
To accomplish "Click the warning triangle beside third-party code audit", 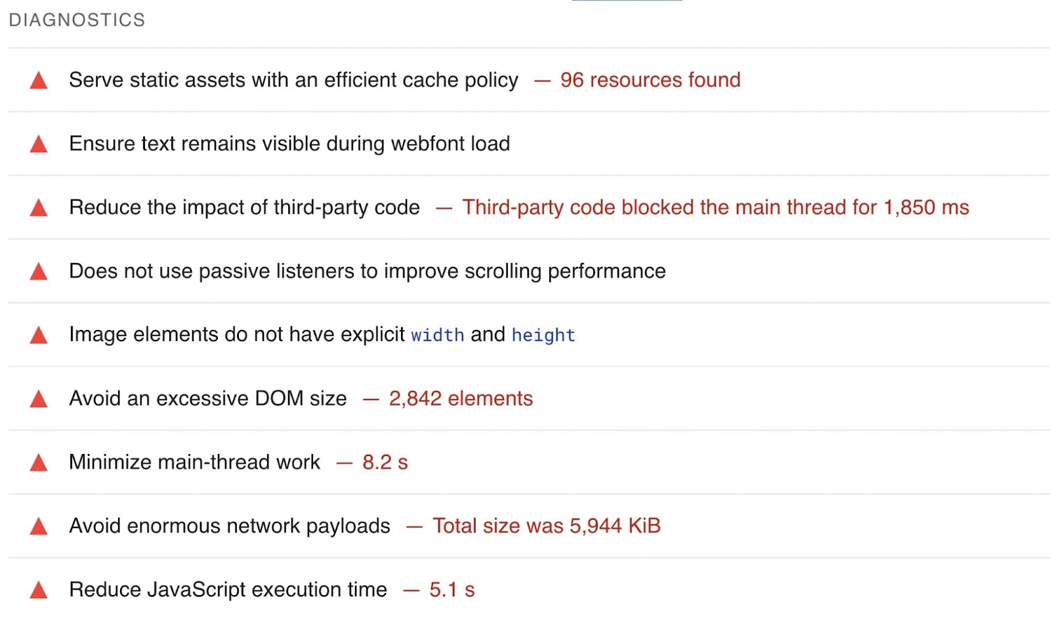I will coord(39,207).
